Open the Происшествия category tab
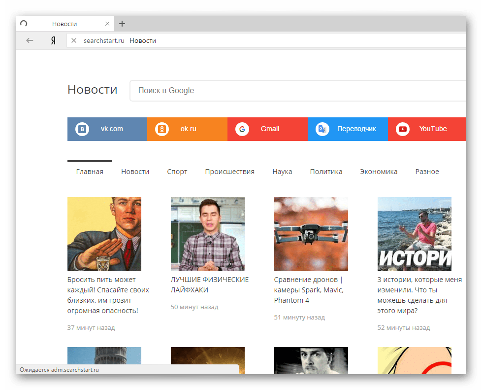Viewport: 482px width, 390px height. [x=229, y=172]
